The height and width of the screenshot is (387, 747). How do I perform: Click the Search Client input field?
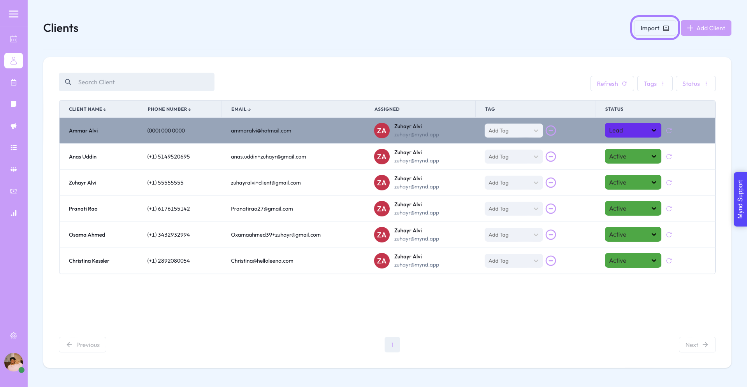pyautogui.click(x=137, y=82)
